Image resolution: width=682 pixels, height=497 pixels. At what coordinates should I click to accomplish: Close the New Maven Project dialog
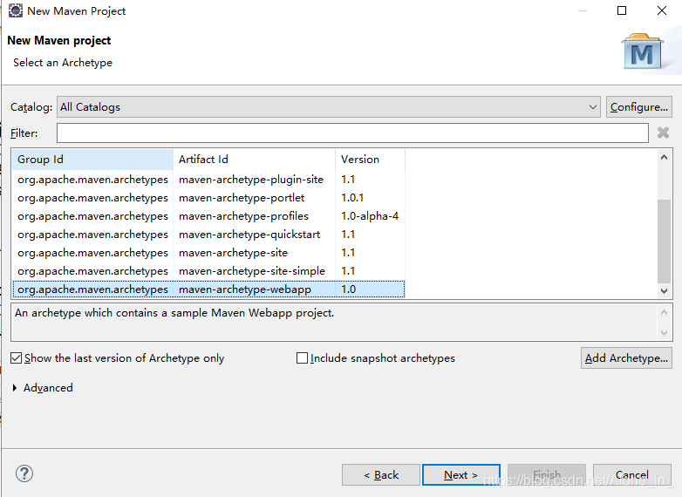(662, 10)
